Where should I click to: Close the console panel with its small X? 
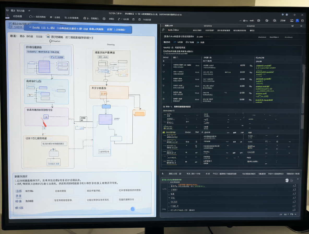(x=298, y=179)
